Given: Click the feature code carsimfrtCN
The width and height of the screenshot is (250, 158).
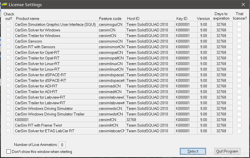Looking at the screenshot, I should coord(112,125).
